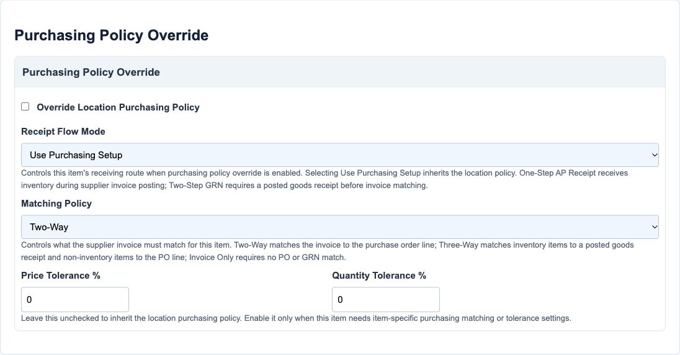Click the Matching Policy label
Viewport: 680px width, 355px height.
(56, 204)
